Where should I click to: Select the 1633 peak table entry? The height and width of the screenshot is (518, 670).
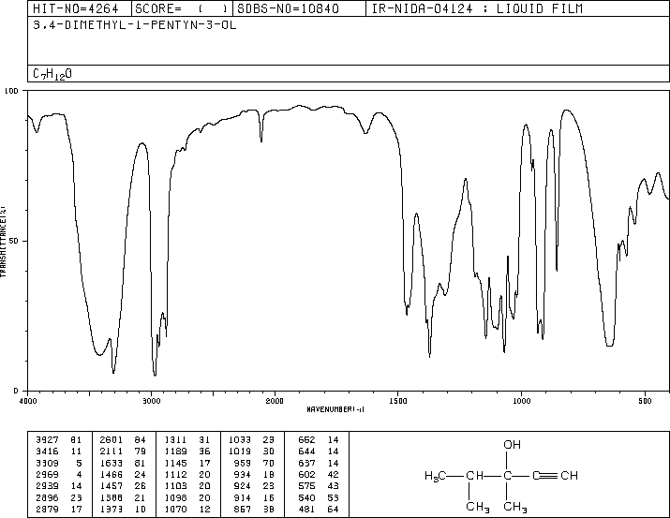(x=123, y=463)
